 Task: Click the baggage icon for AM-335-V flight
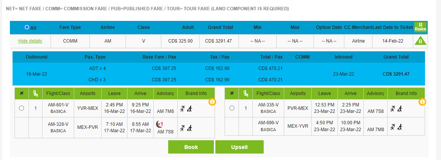[x=400, y=109]
